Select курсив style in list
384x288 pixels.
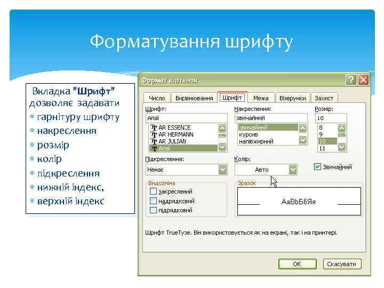click(x=268, y=134)
